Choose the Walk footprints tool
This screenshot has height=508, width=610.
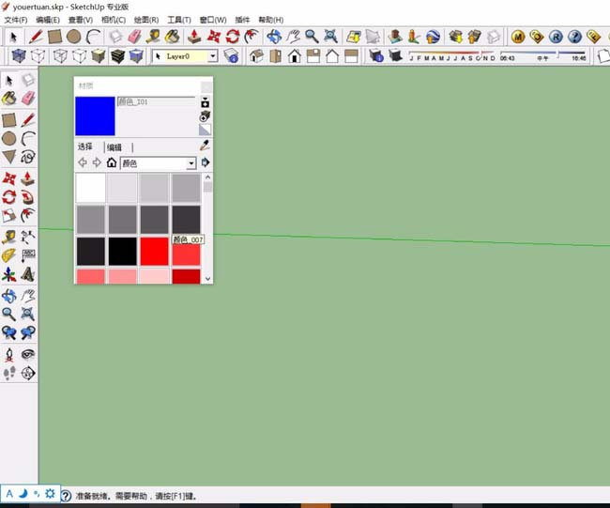pos(8,373)
